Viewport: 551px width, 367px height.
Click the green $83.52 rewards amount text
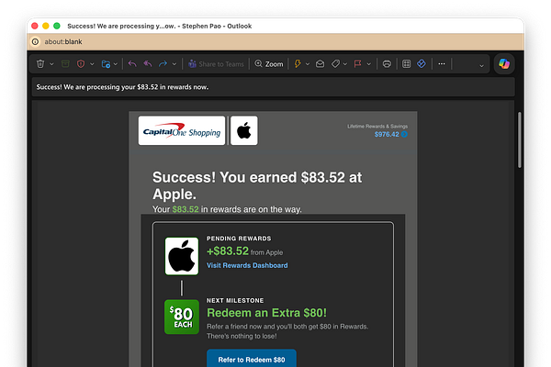coord(186,209)
